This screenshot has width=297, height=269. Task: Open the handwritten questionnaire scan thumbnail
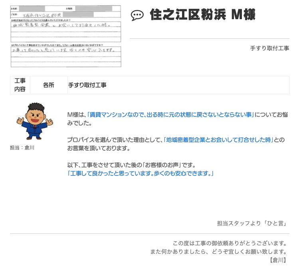point(65,36)
